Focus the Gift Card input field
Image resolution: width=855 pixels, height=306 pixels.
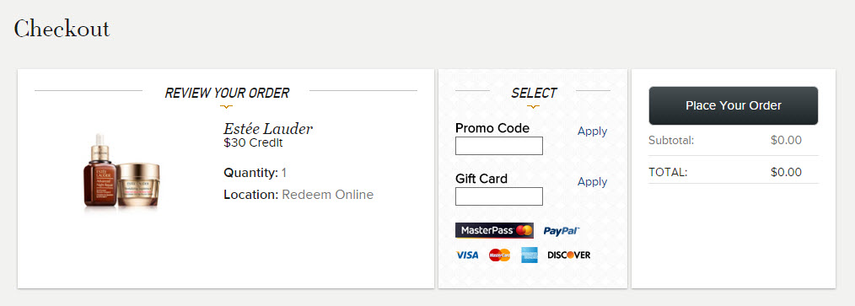point(499,196)
